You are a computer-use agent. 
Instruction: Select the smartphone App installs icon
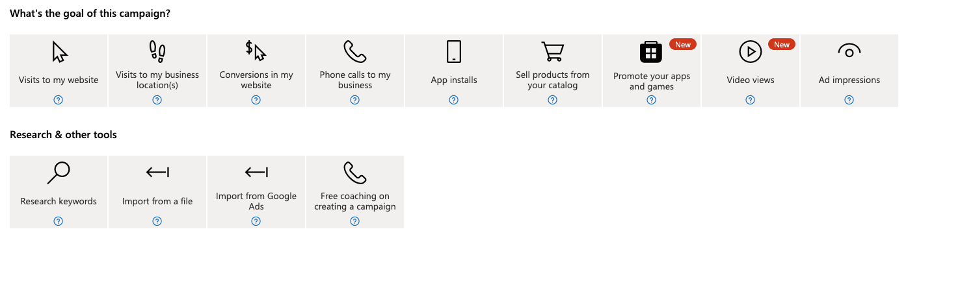pos(454,51)
